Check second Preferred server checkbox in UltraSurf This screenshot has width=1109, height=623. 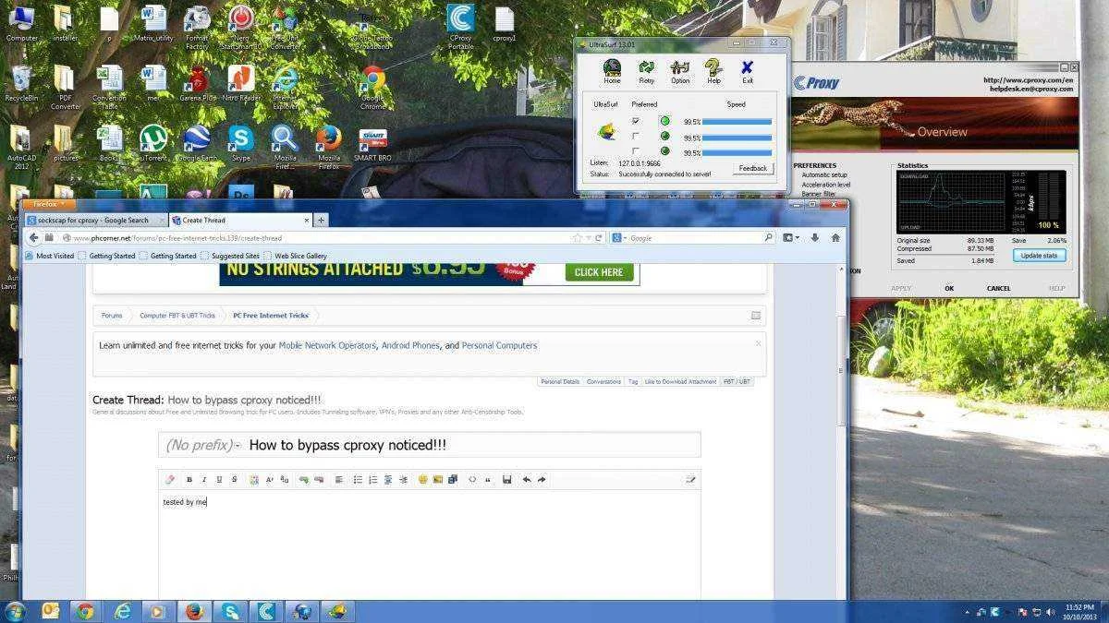pos(635,136)
